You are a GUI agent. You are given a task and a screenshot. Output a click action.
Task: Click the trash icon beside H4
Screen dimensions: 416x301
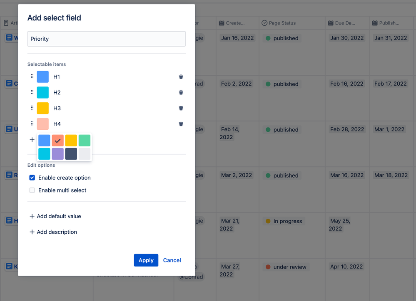181,124
